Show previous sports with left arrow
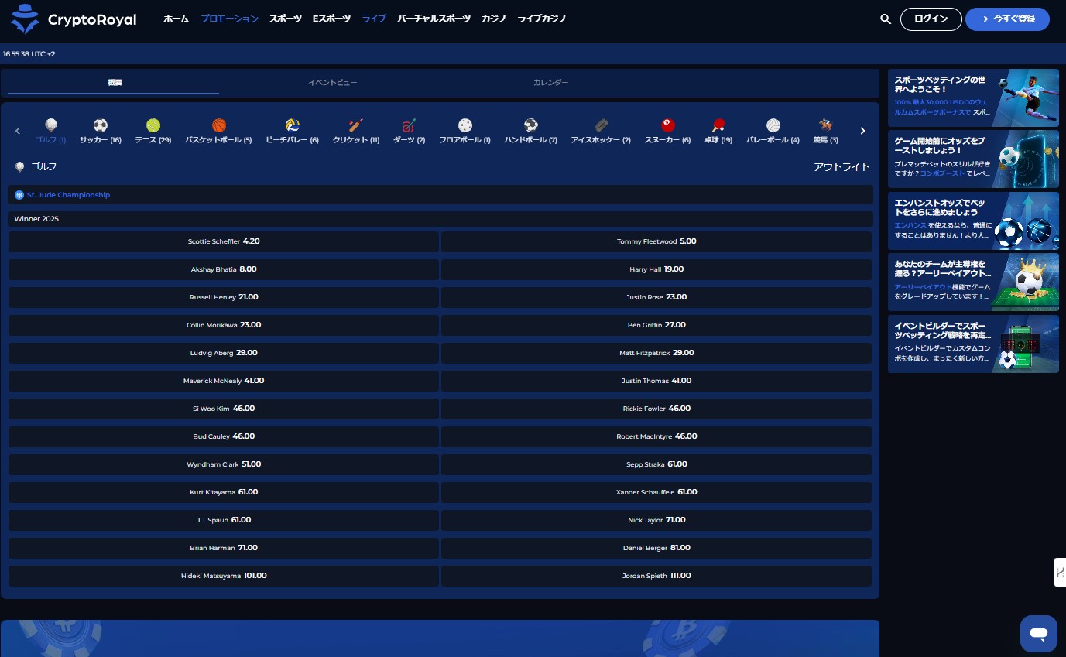1066x657 pixels. 18,131
